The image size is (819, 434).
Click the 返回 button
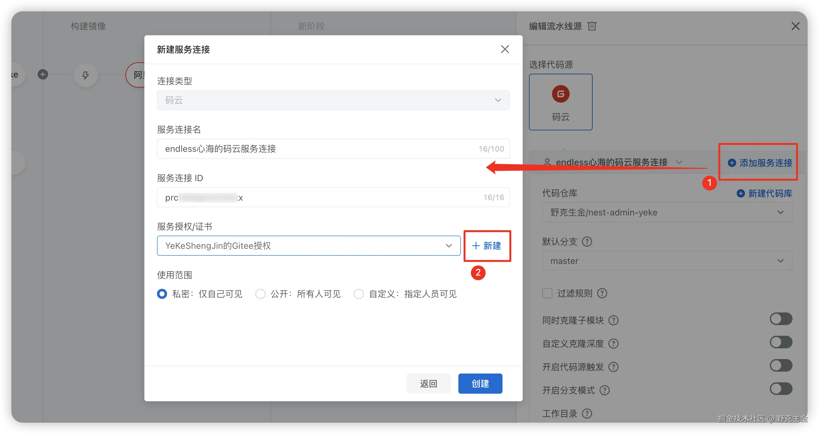coord(428,384)
